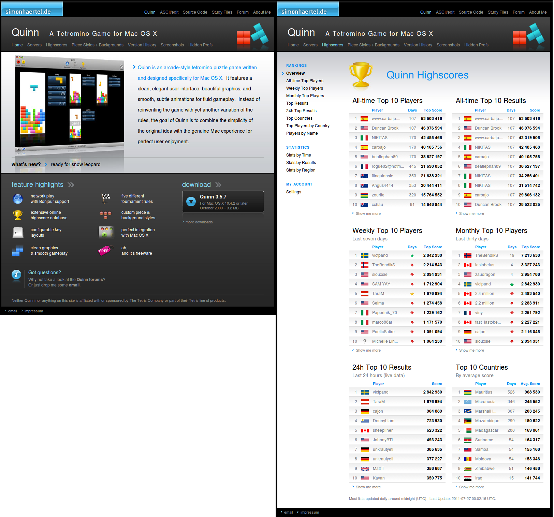The width and height of the screenshot is (554, 517).
Task: Select Hidden Prefs in right Quinn submenu
Action: (476, 45)
